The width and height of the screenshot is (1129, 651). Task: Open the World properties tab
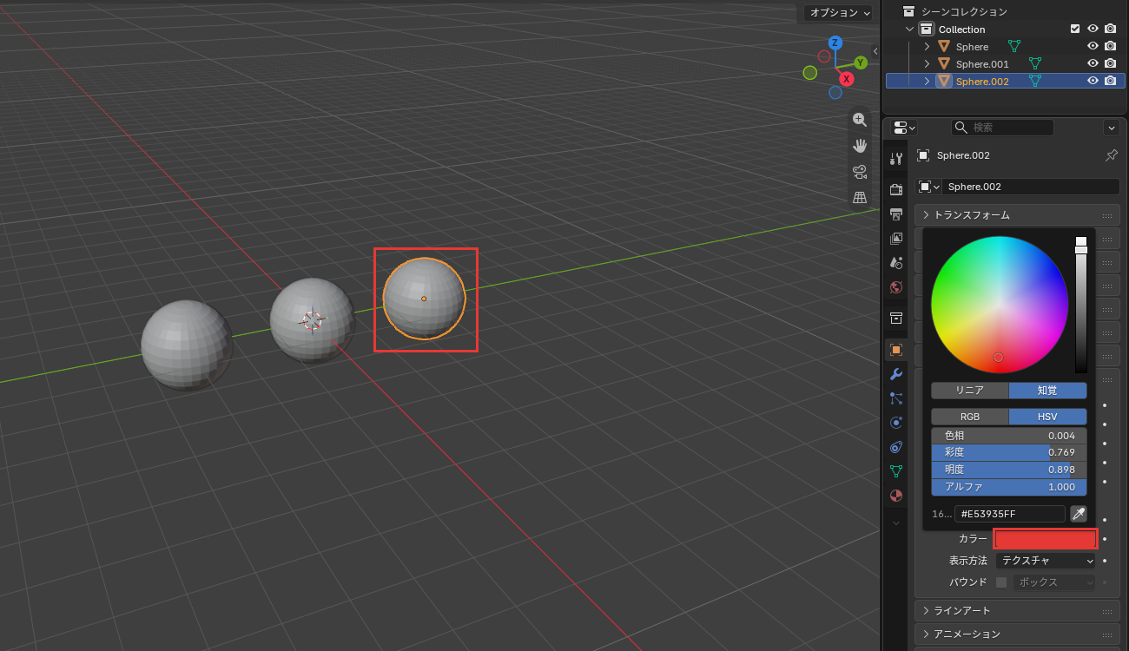click(896, 286)
